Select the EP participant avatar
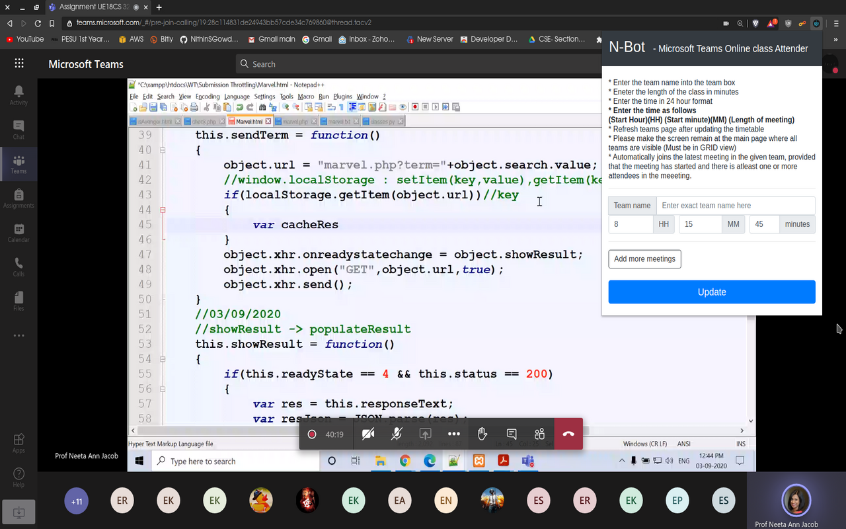The image size is (846, 529). tap(677, 501)
